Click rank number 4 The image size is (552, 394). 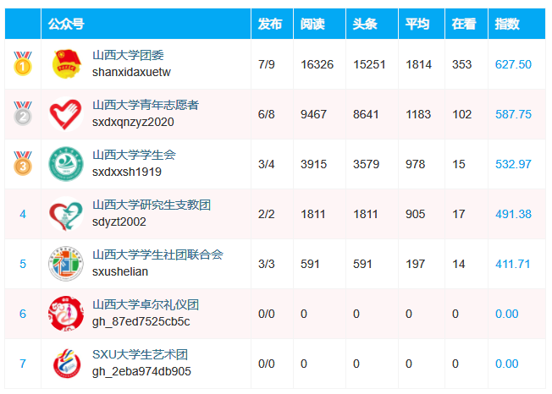[x=23, y=214]
